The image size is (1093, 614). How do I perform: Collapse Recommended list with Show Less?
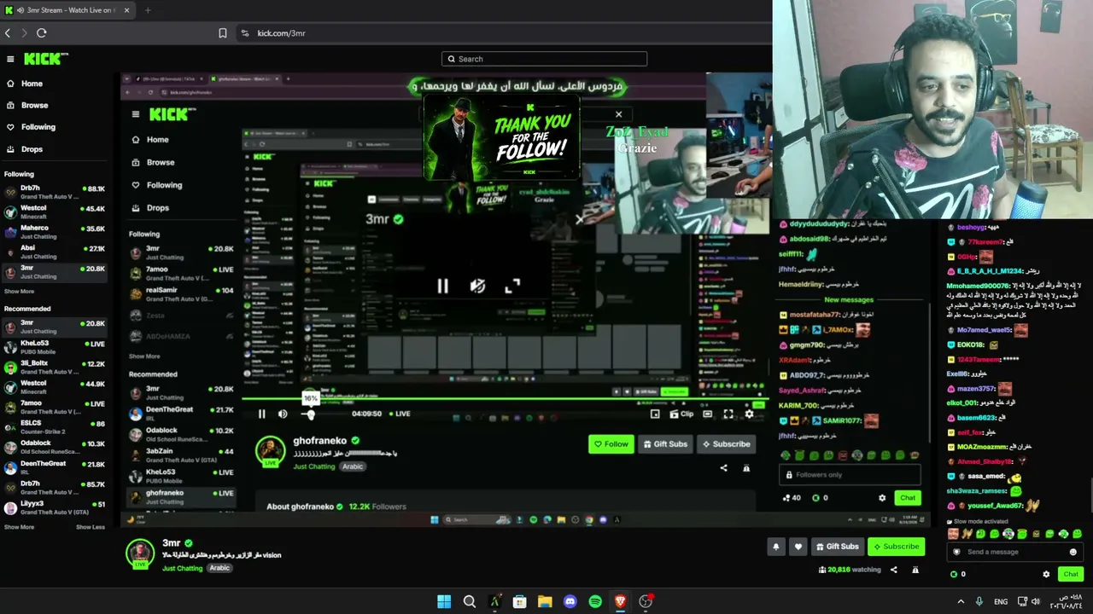(91, 527)
